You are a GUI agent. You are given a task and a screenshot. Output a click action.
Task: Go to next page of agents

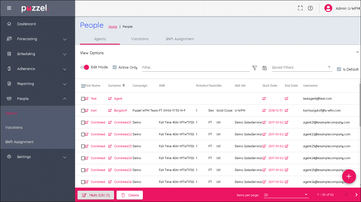[x=356, y=195]
